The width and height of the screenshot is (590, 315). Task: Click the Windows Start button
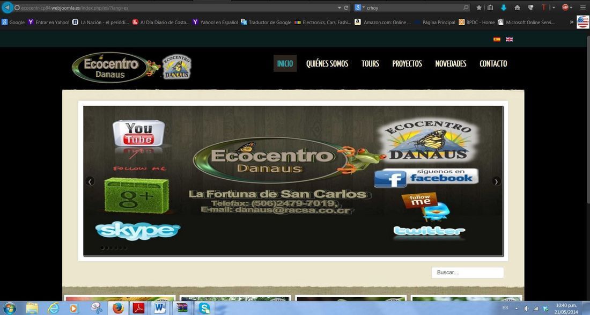[x=10, y=308]
